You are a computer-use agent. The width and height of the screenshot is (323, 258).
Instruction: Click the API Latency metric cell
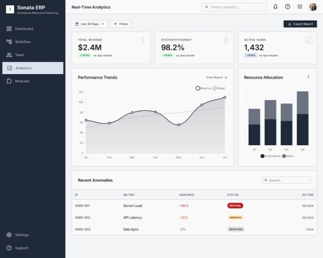pos(132,217)
